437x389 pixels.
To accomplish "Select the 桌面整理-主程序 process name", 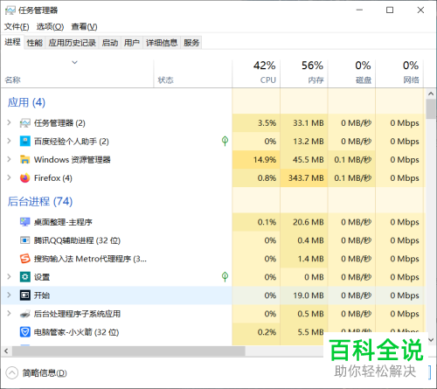I will (63, 222).
